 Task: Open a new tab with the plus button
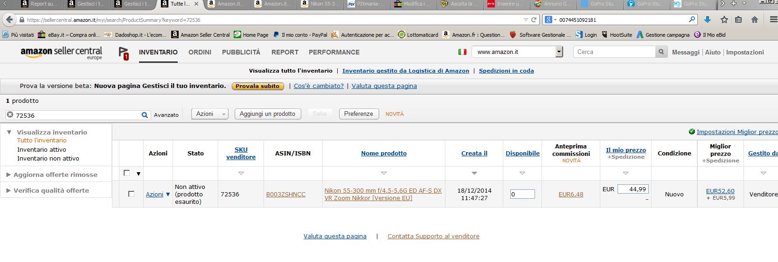pos(733,4)
